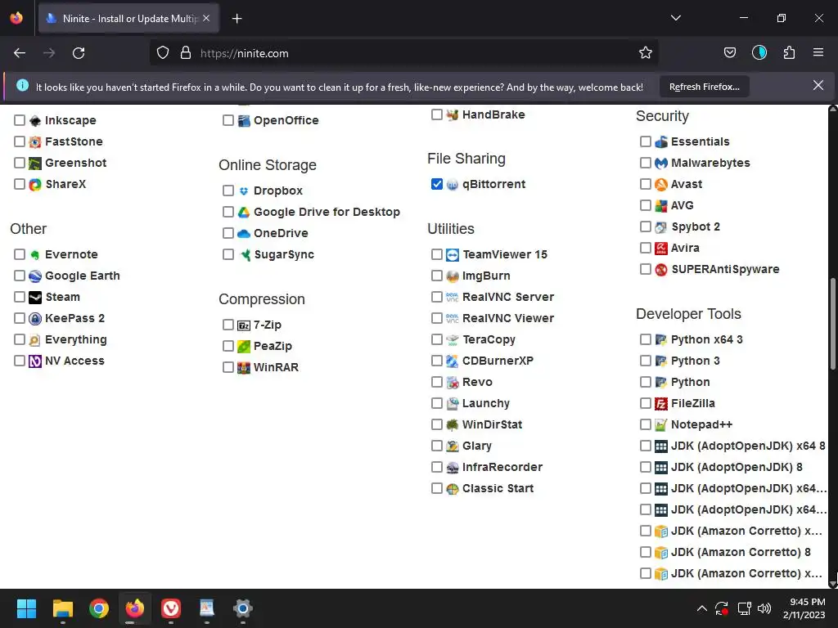Viewport: 838px width, 628px height.
Task: Click the TeraCopy label
Action: pyautogui.click(x=489, y=339)
